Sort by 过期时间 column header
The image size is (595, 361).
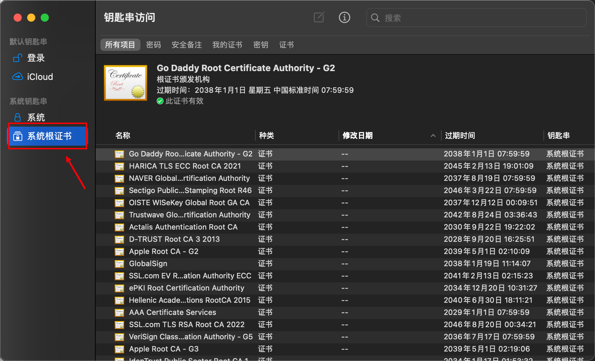point(460,135)
